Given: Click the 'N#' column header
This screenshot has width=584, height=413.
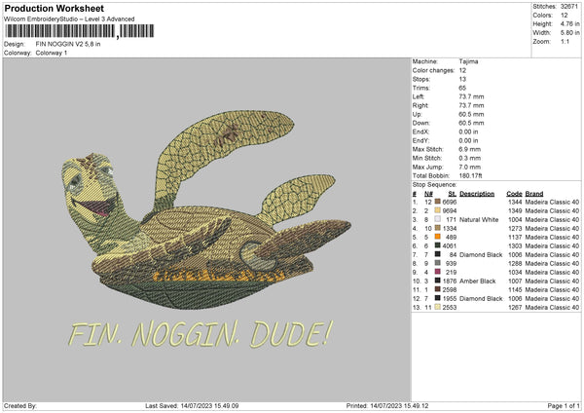Looking at the screenshot, I should pyautogui.click(x=428, y=194).
